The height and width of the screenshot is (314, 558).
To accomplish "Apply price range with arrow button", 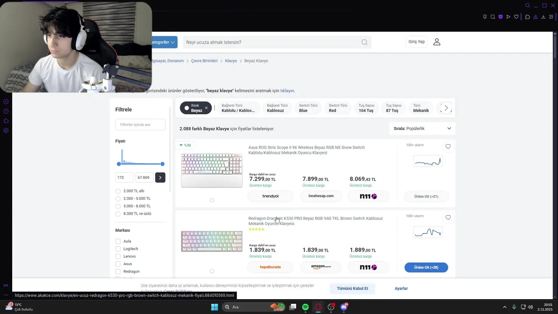I will (160, 177).
